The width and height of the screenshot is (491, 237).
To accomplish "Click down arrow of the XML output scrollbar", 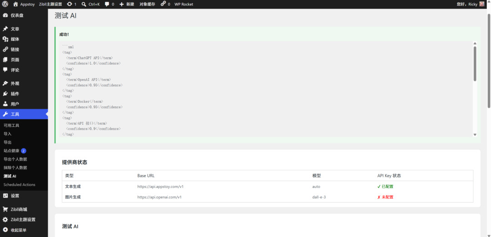I will [x=475, y=135].
